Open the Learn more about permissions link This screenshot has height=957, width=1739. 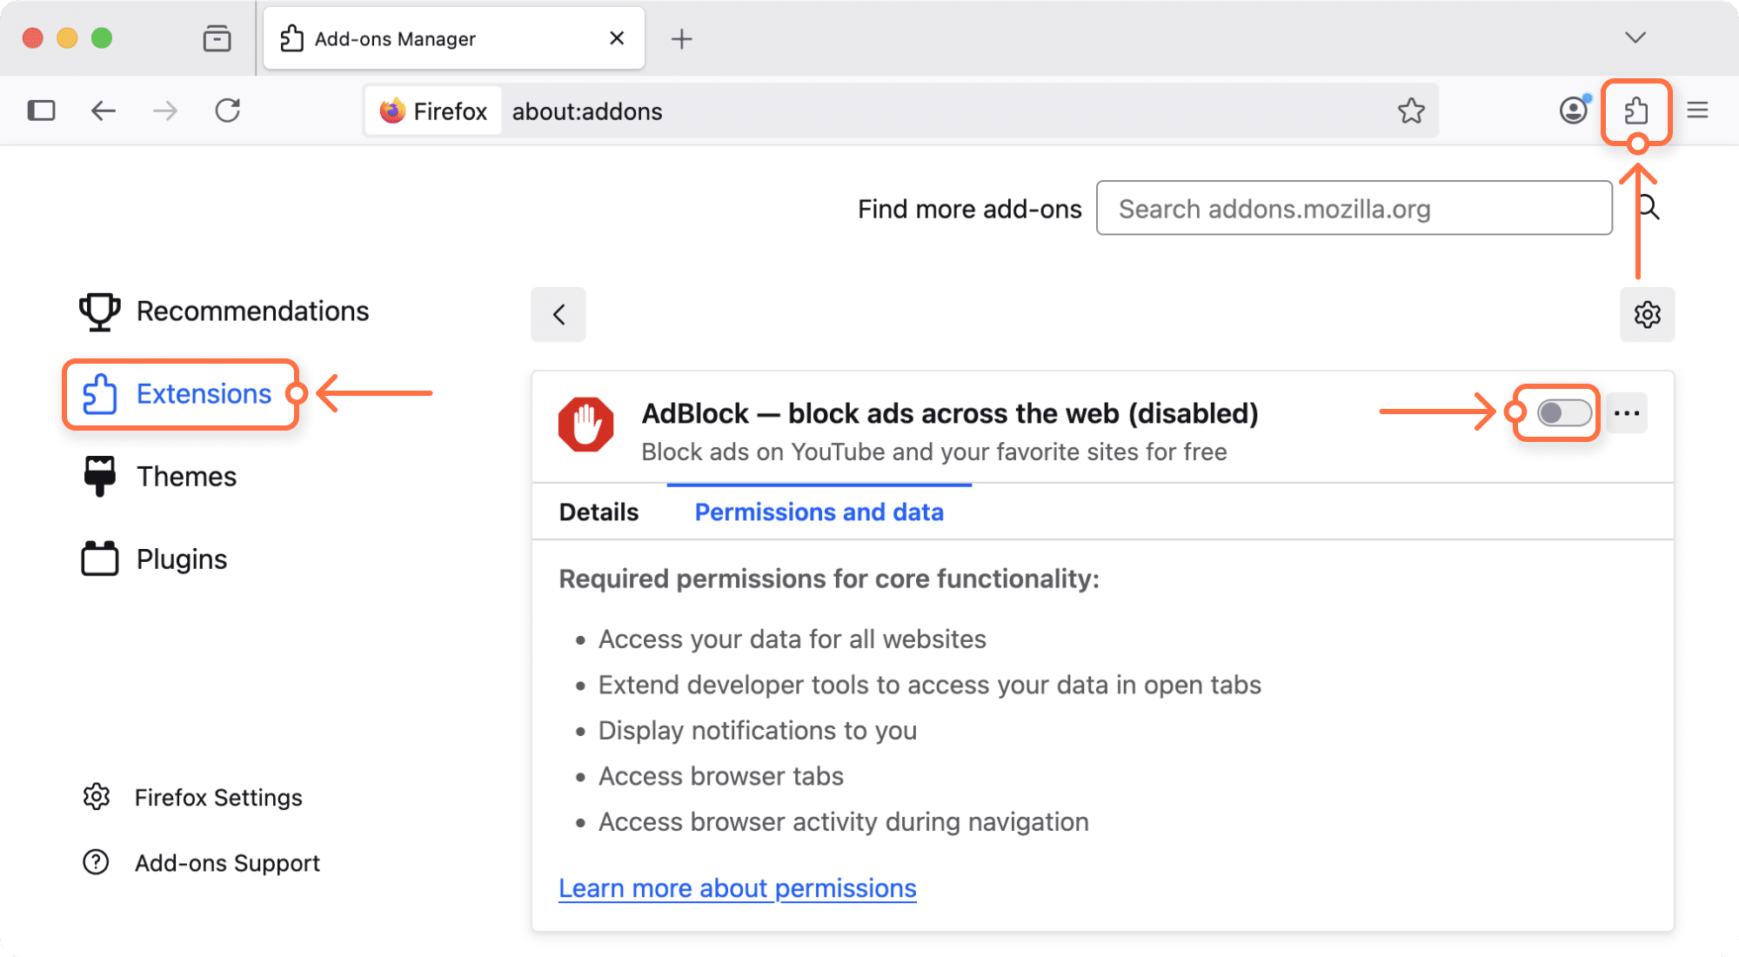(x=737, y=888)
